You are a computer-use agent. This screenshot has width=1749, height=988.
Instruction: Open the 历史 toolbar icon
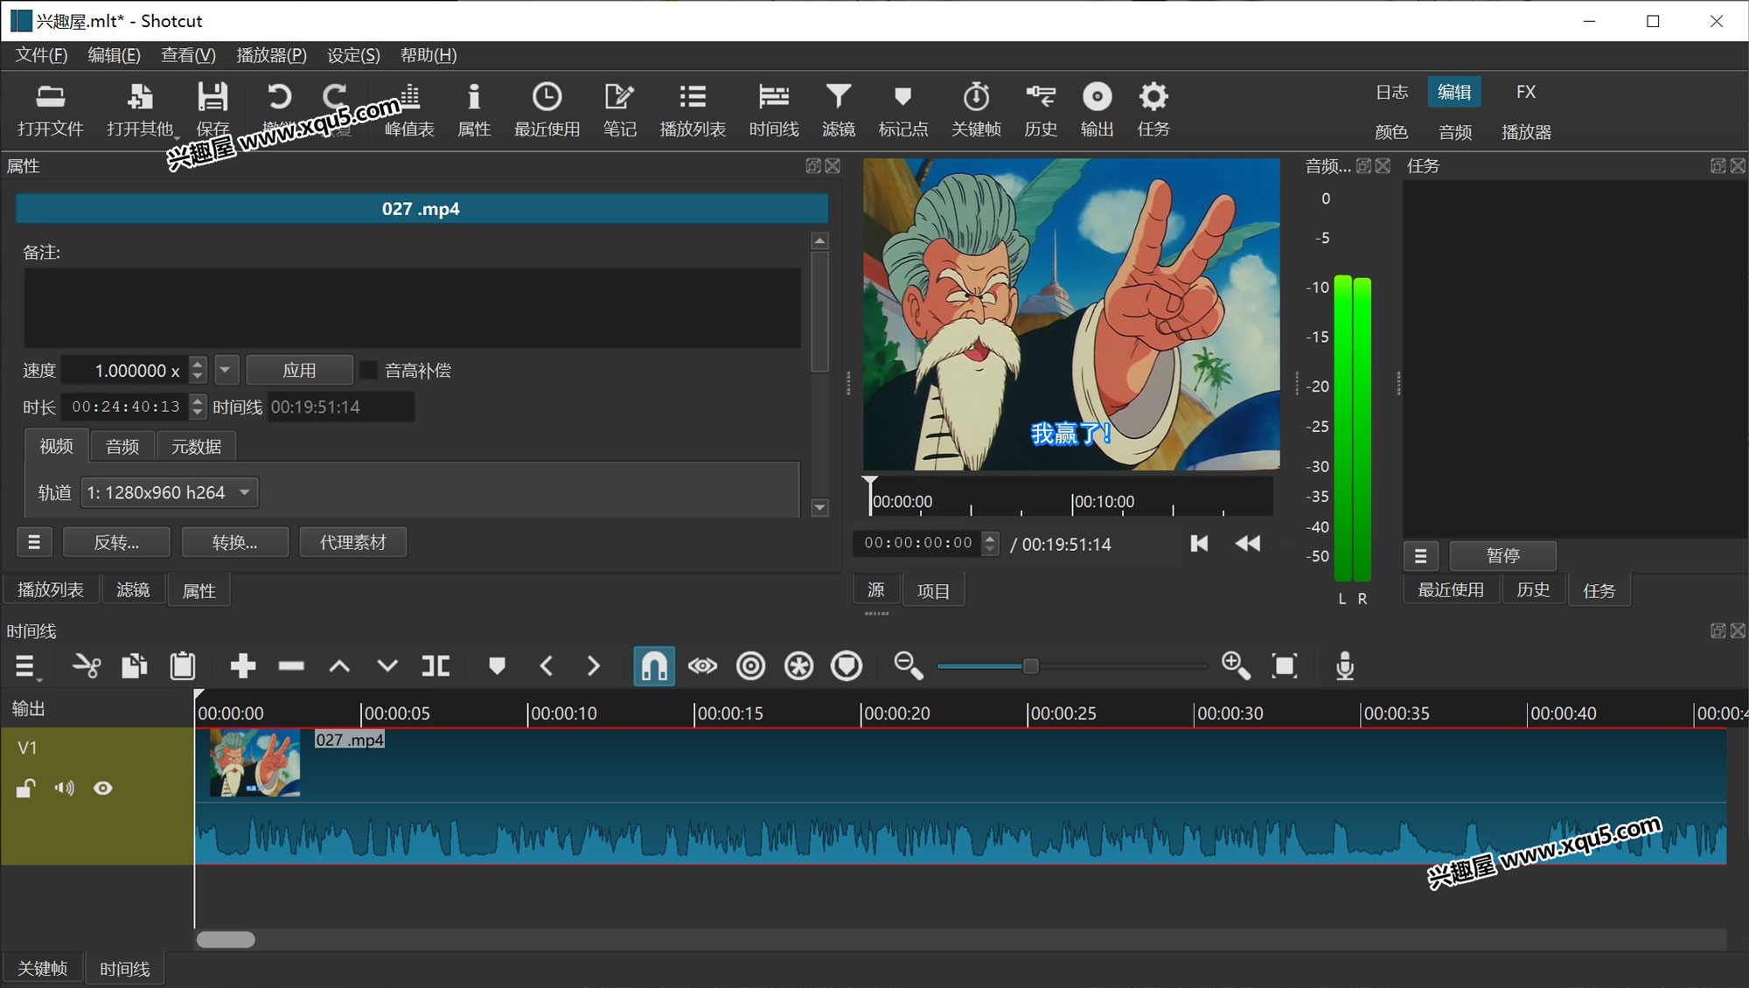pos(1041,109)
